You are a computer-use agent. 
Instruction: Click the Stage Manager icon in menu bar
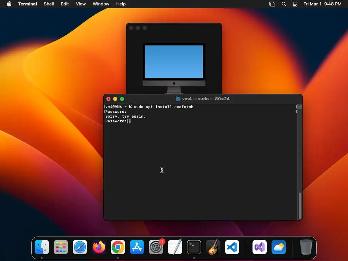click(272, 4)
